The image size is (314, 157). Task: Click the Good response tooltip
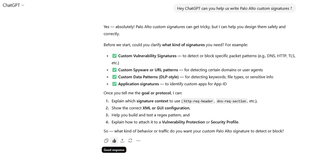pyautogui.click(x=114, y=150)
